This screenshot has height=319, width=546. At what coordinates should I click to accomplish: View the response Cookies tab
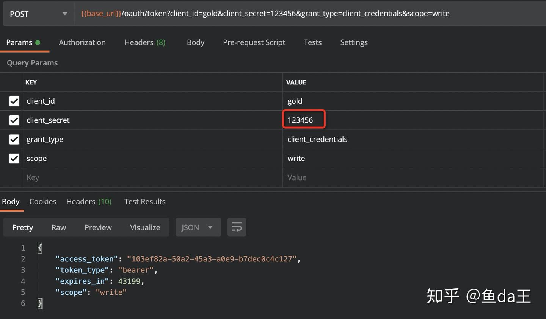(x=42, y=201)
